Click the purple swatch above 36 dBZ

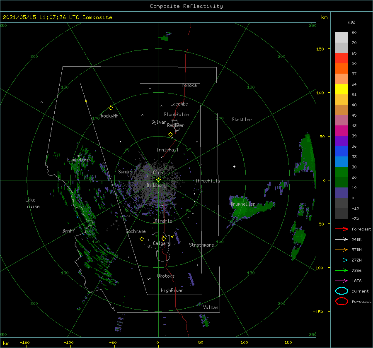tap(342, 141)
